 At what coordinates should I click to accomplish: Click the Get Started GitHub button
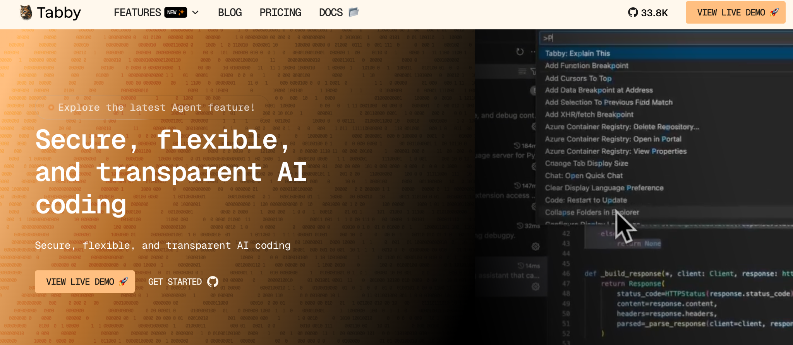click(183, 282)
